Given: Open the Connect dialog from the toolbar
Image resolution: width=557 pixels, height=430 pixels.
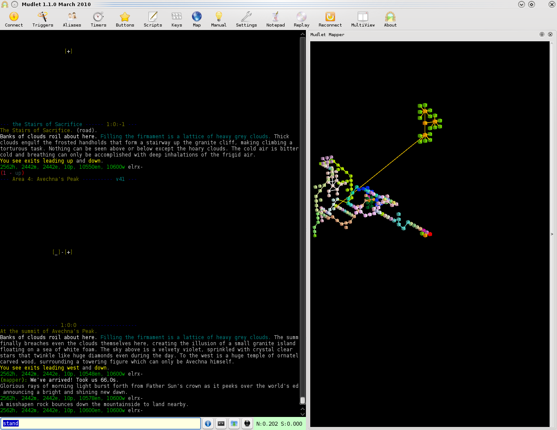Looking at the screenshot, I should (14, 20).
